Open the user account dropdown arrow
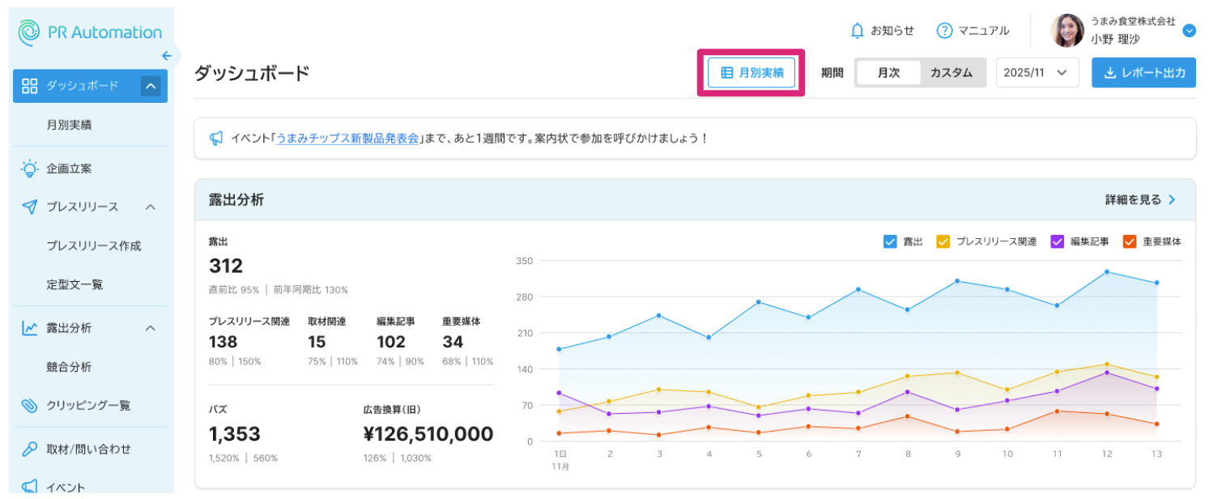 coord(1189,31)
